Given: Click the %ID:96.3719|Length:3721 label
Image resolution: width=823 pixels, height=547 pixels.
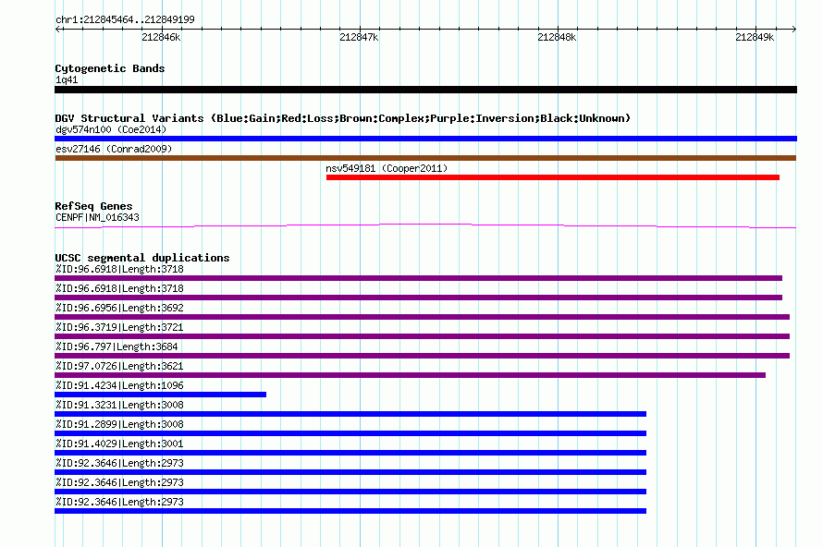Looking at the screenshot, I should [x=119, y=327].
